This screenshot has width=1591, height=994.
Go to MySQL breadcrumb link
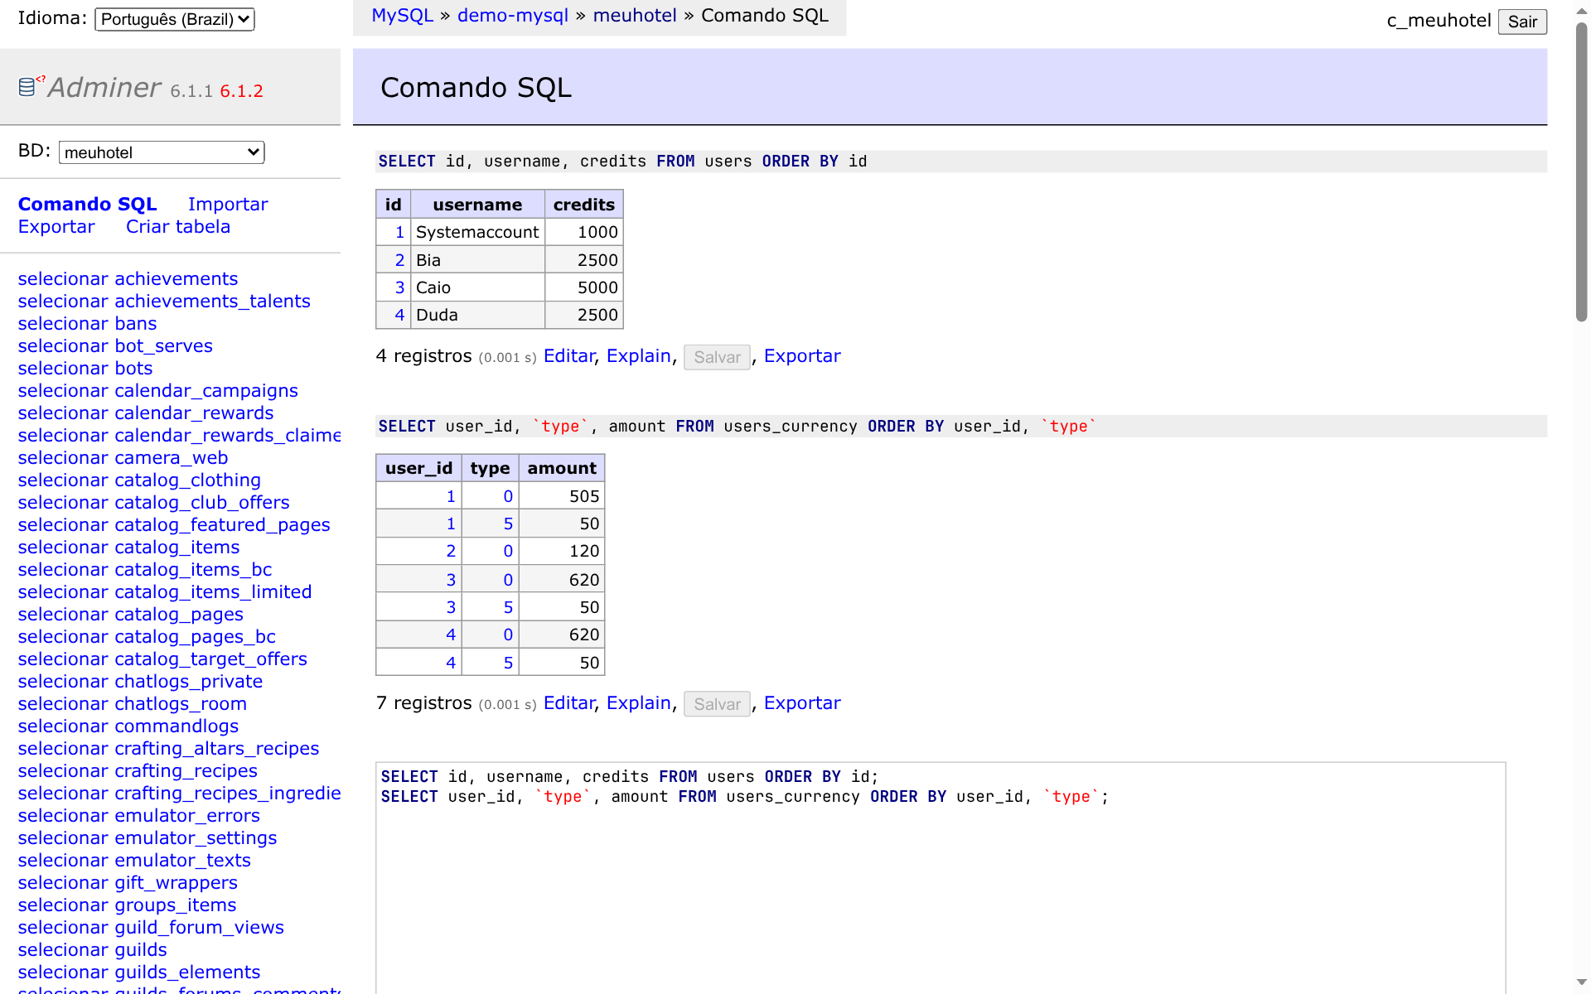click(x=402, y=16)
